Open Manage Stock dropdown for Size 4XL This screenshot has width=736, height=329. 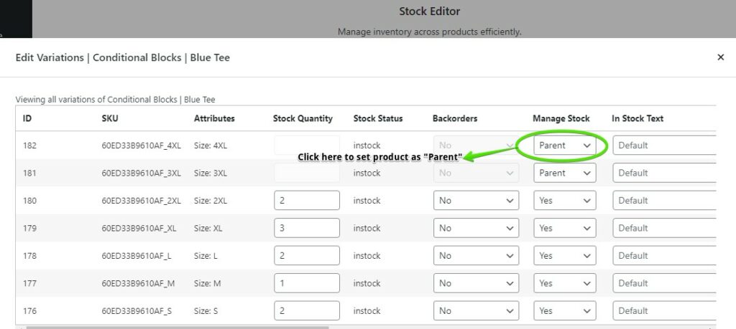tap(565, 146)
